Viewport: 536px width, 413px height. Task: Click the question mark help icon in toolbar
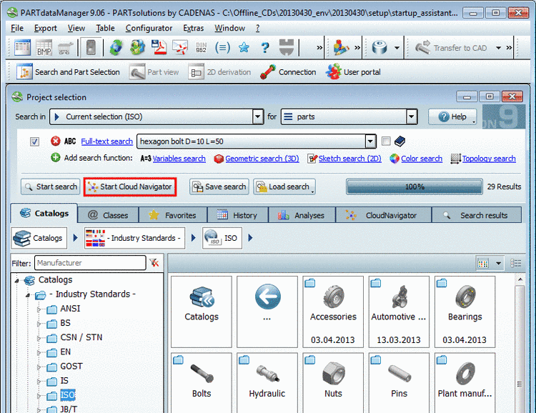tap(265, 48)
